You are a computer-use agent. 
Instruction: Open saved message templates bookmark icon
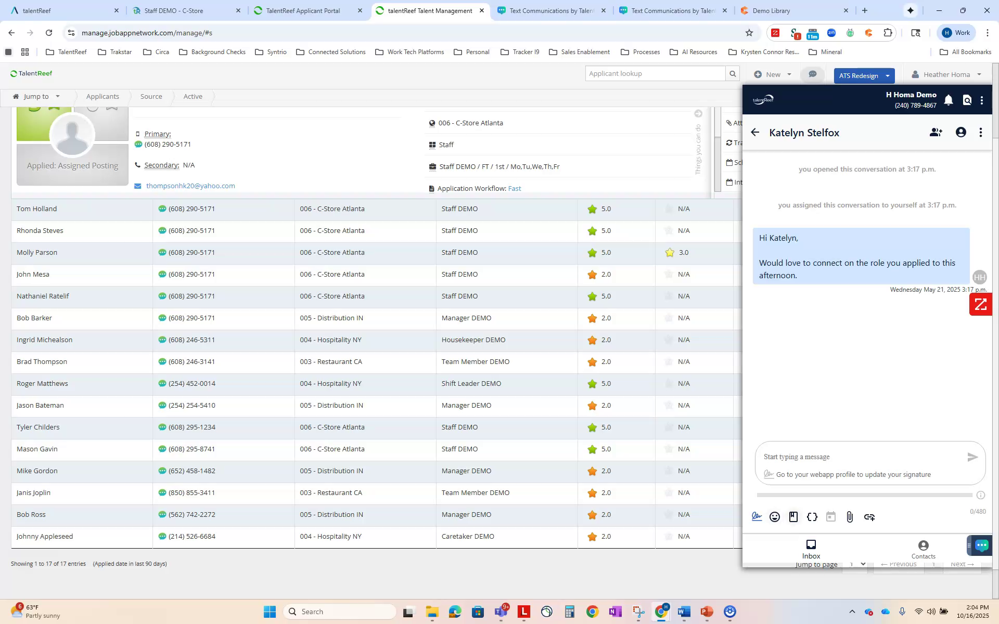pyautogui.click(x=793, y=517)
